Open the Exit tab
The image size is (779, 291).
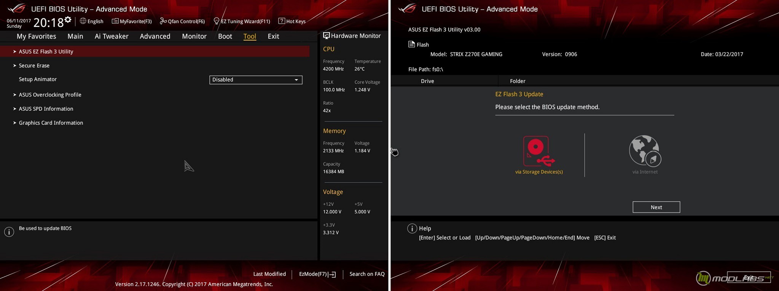[x=273, y=36]
